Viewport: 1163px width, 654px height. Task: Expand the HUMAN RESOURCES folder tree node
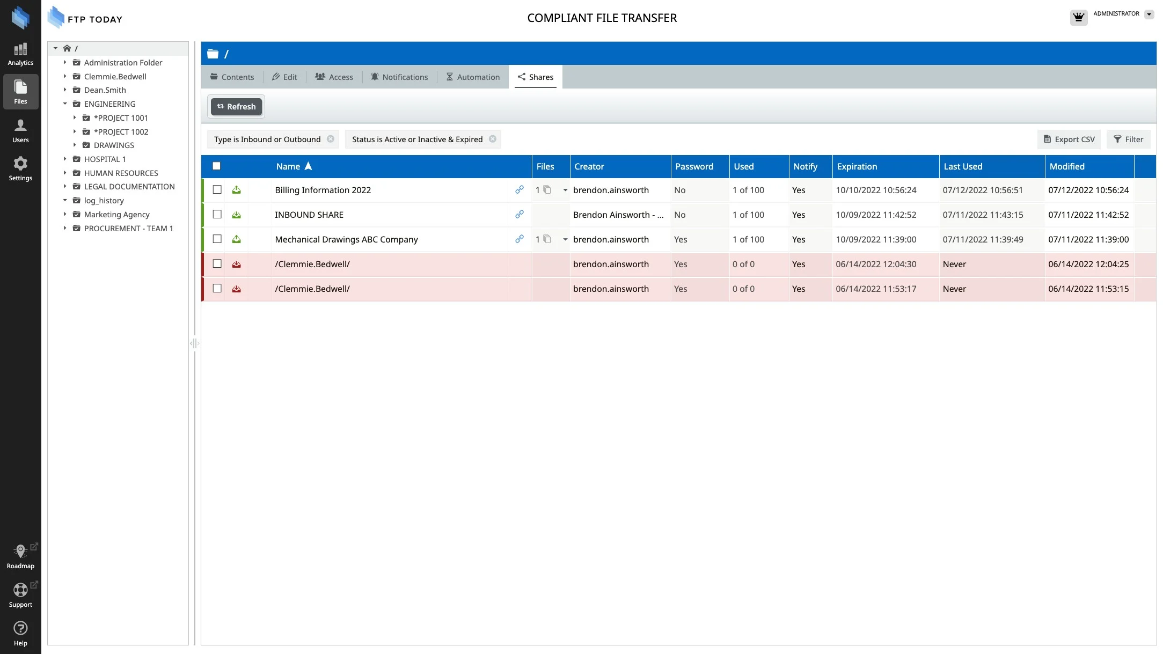pos(65,173)
